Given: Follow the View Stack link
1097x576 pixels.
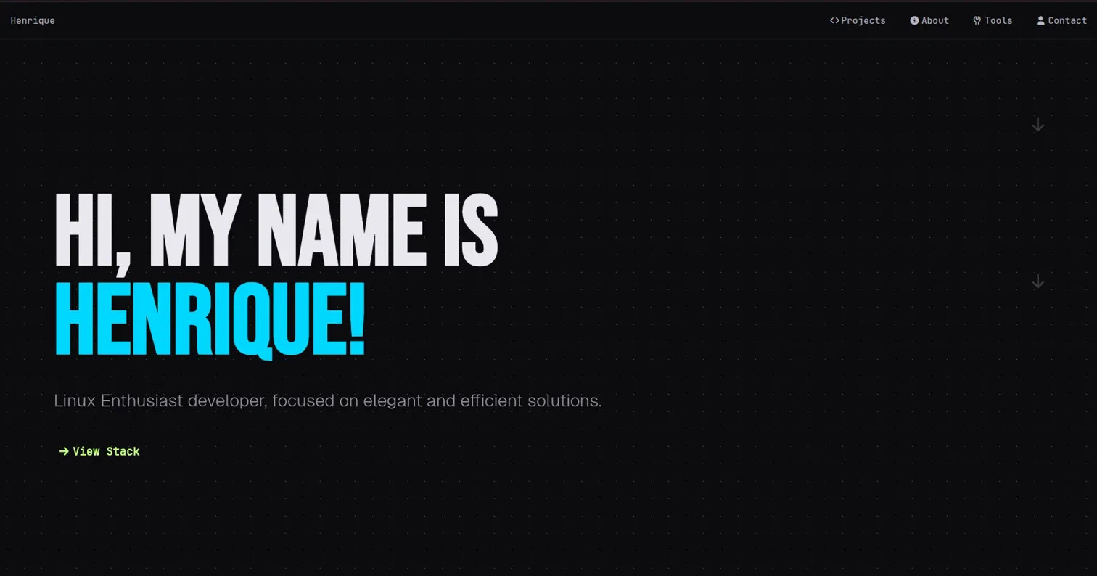Looking at the screenshot, I should (99, 451).
